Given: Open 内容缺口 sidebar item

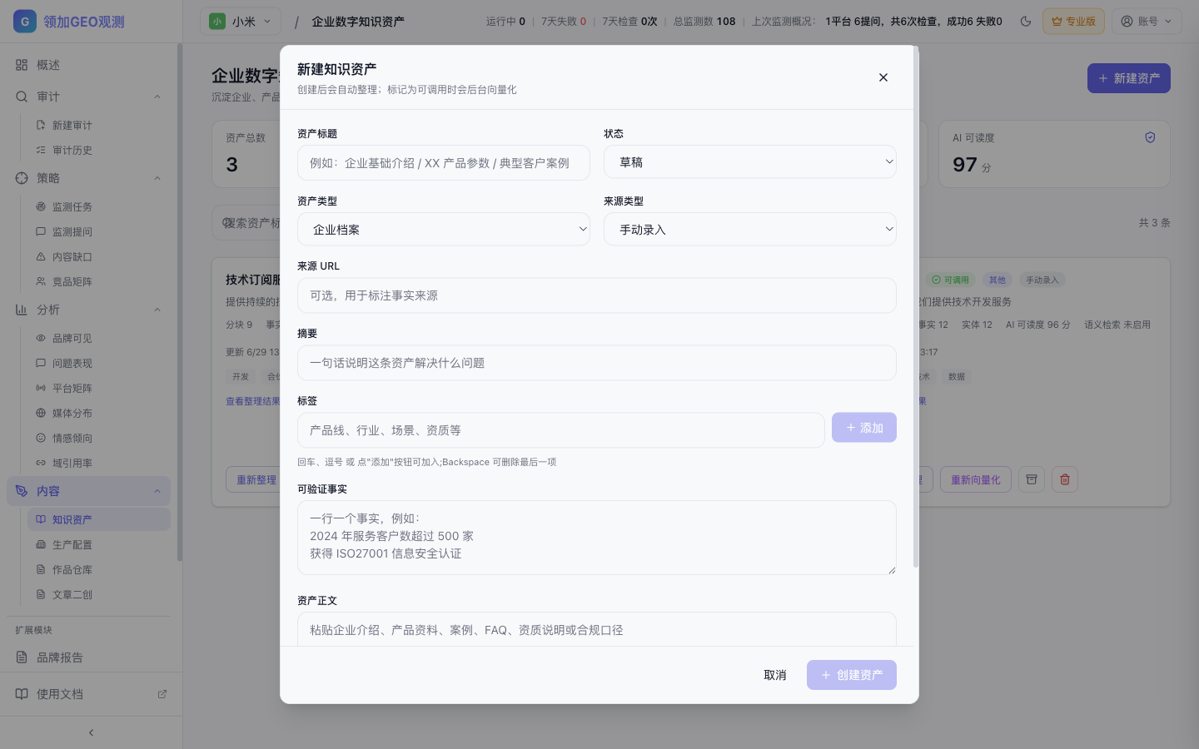Looking at the screenshot, I should click(98, 256).
